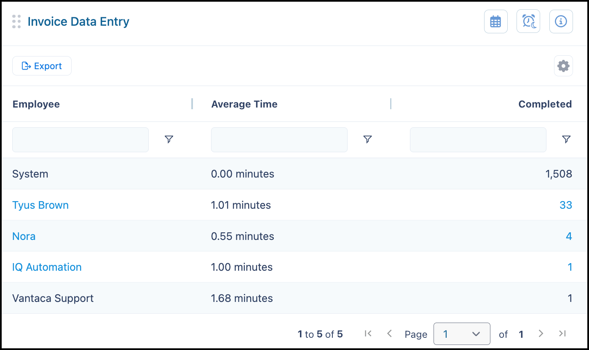Open the info icon in header
This screenshot has width=589, height=350.
(561, 21)
